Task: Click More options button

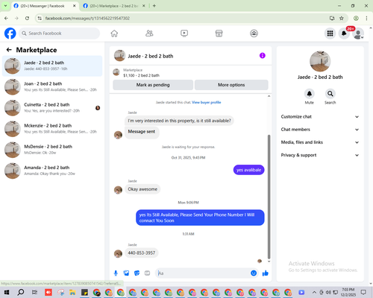Action: [231, 85]
